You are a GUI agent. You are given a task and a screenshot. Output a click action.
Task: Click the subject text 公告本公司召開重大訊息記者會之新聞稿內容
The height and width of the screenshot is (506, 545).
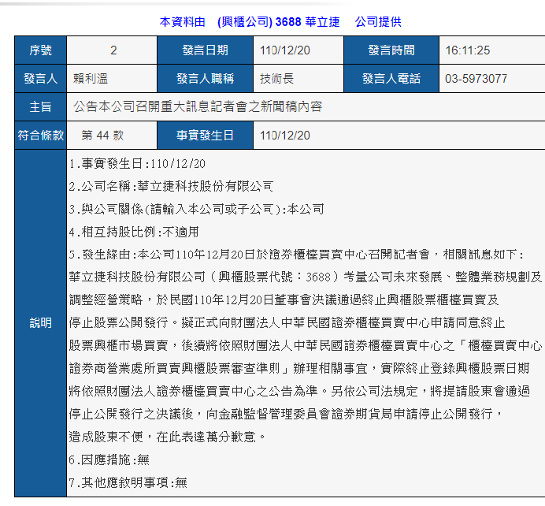198,106
